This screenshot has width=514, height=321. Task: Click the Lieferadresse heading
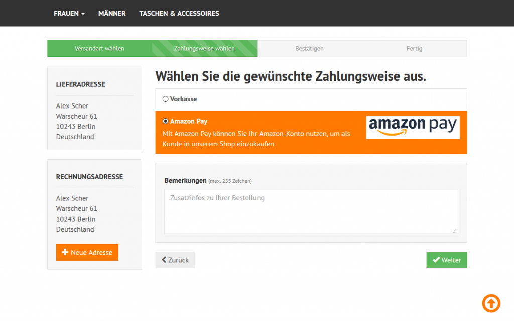pos(80,84)
